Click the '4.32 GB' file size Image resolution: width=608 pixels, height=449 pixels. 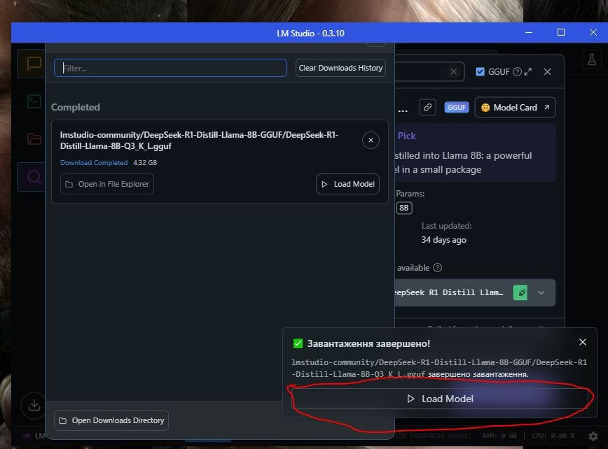[x=145, y=162]
